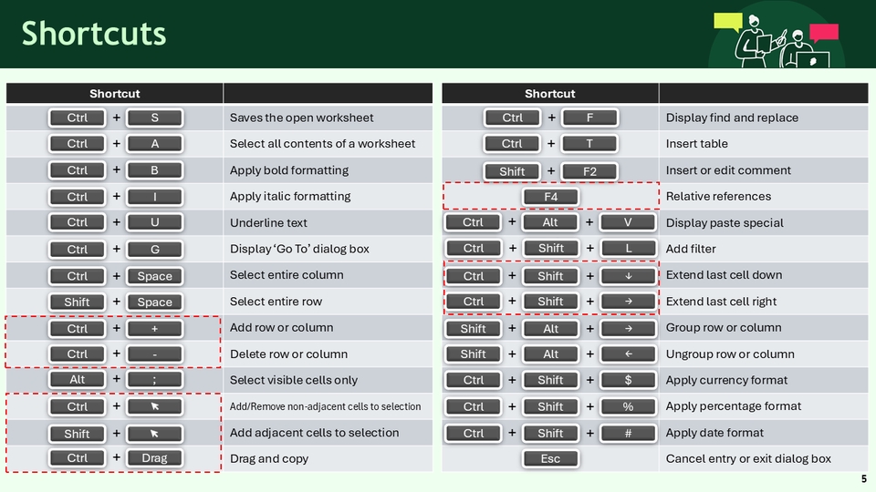Click the F key cap

(590, 118)
